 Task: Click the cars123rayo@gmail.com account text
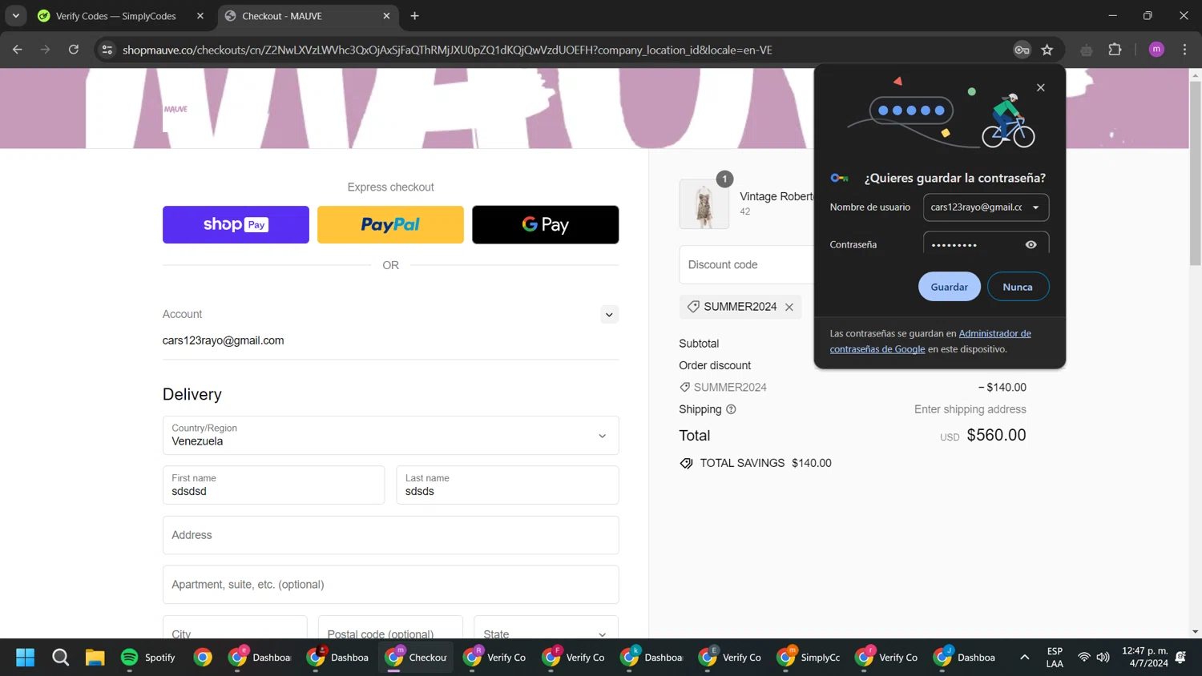tap(223, 340)
